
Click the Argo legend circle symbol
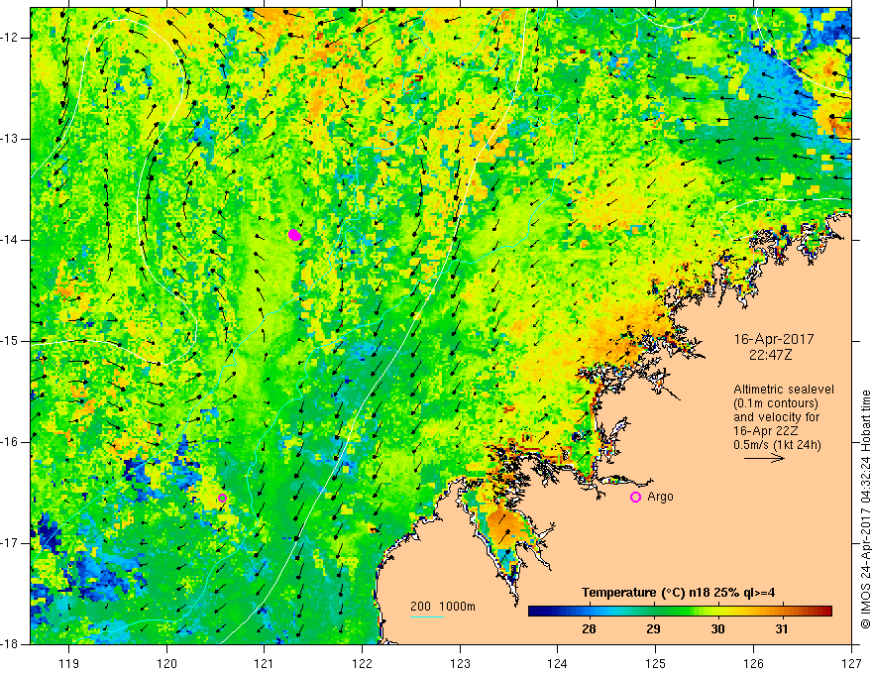[x=635, y=497]
